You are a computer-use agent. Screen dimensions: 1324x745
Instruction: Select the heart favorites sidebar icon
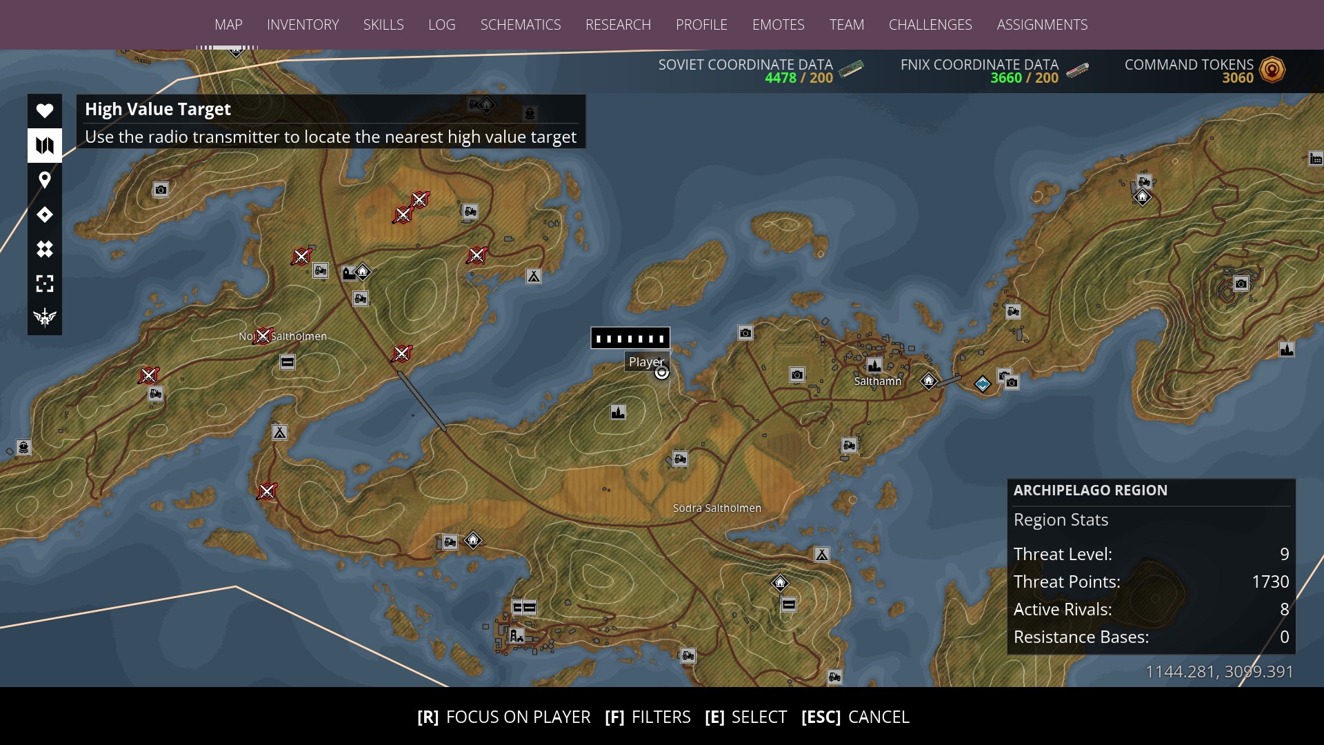45,110
